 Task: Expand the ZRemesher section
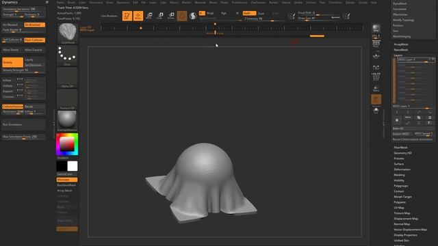400,14
